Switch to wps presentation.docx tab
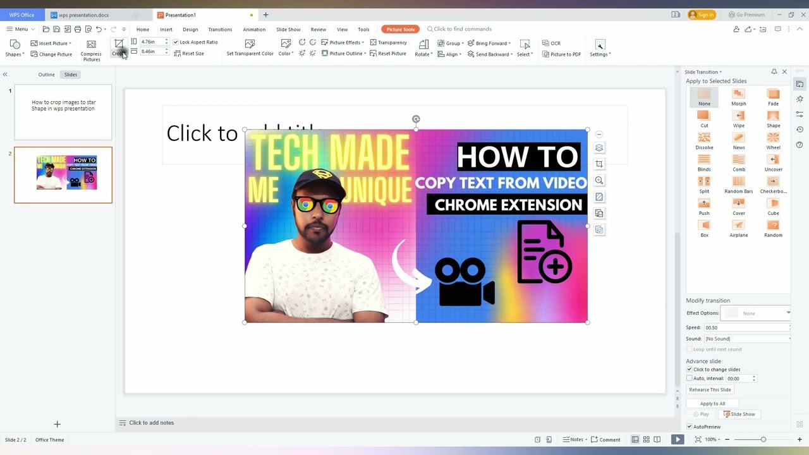This screenshot has width=809, height=455. click(x=84, y=15)
